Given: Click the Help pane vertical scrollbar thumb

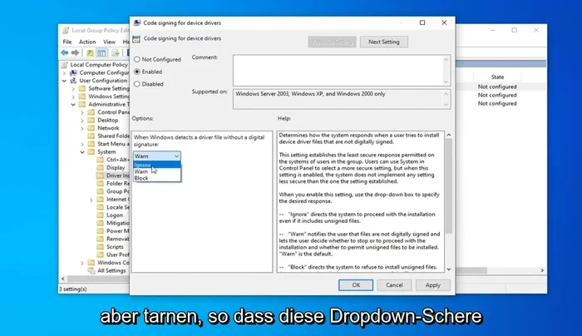Looking at the screenshot, I should tap(449, 185).
